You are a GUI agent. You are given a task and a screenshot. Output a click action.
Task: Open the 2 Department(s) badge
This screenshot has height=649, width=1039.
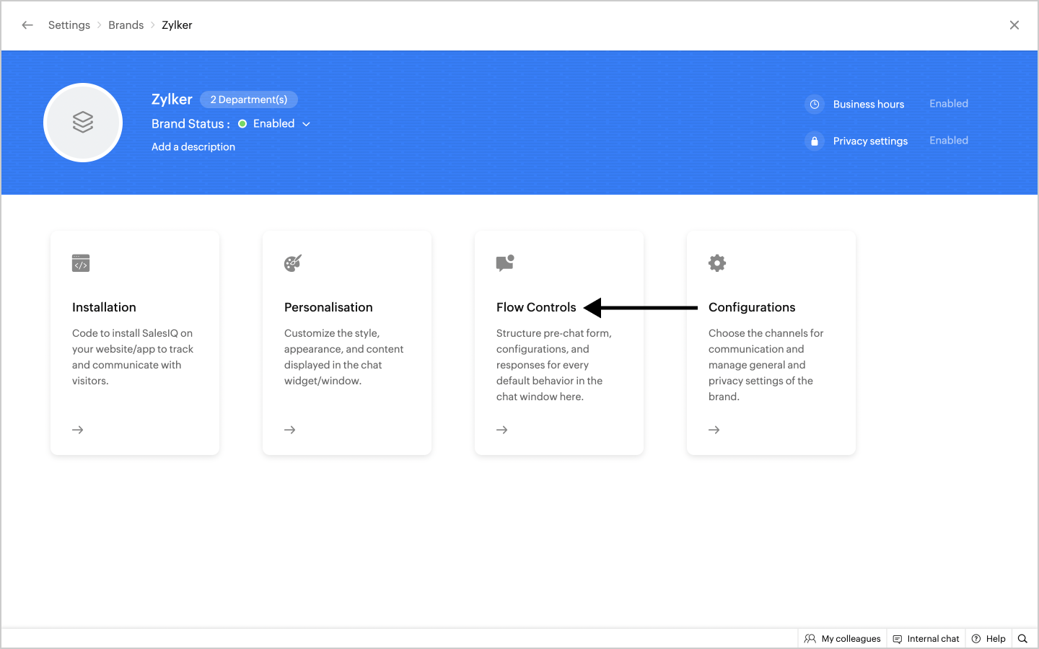[249, 100]
